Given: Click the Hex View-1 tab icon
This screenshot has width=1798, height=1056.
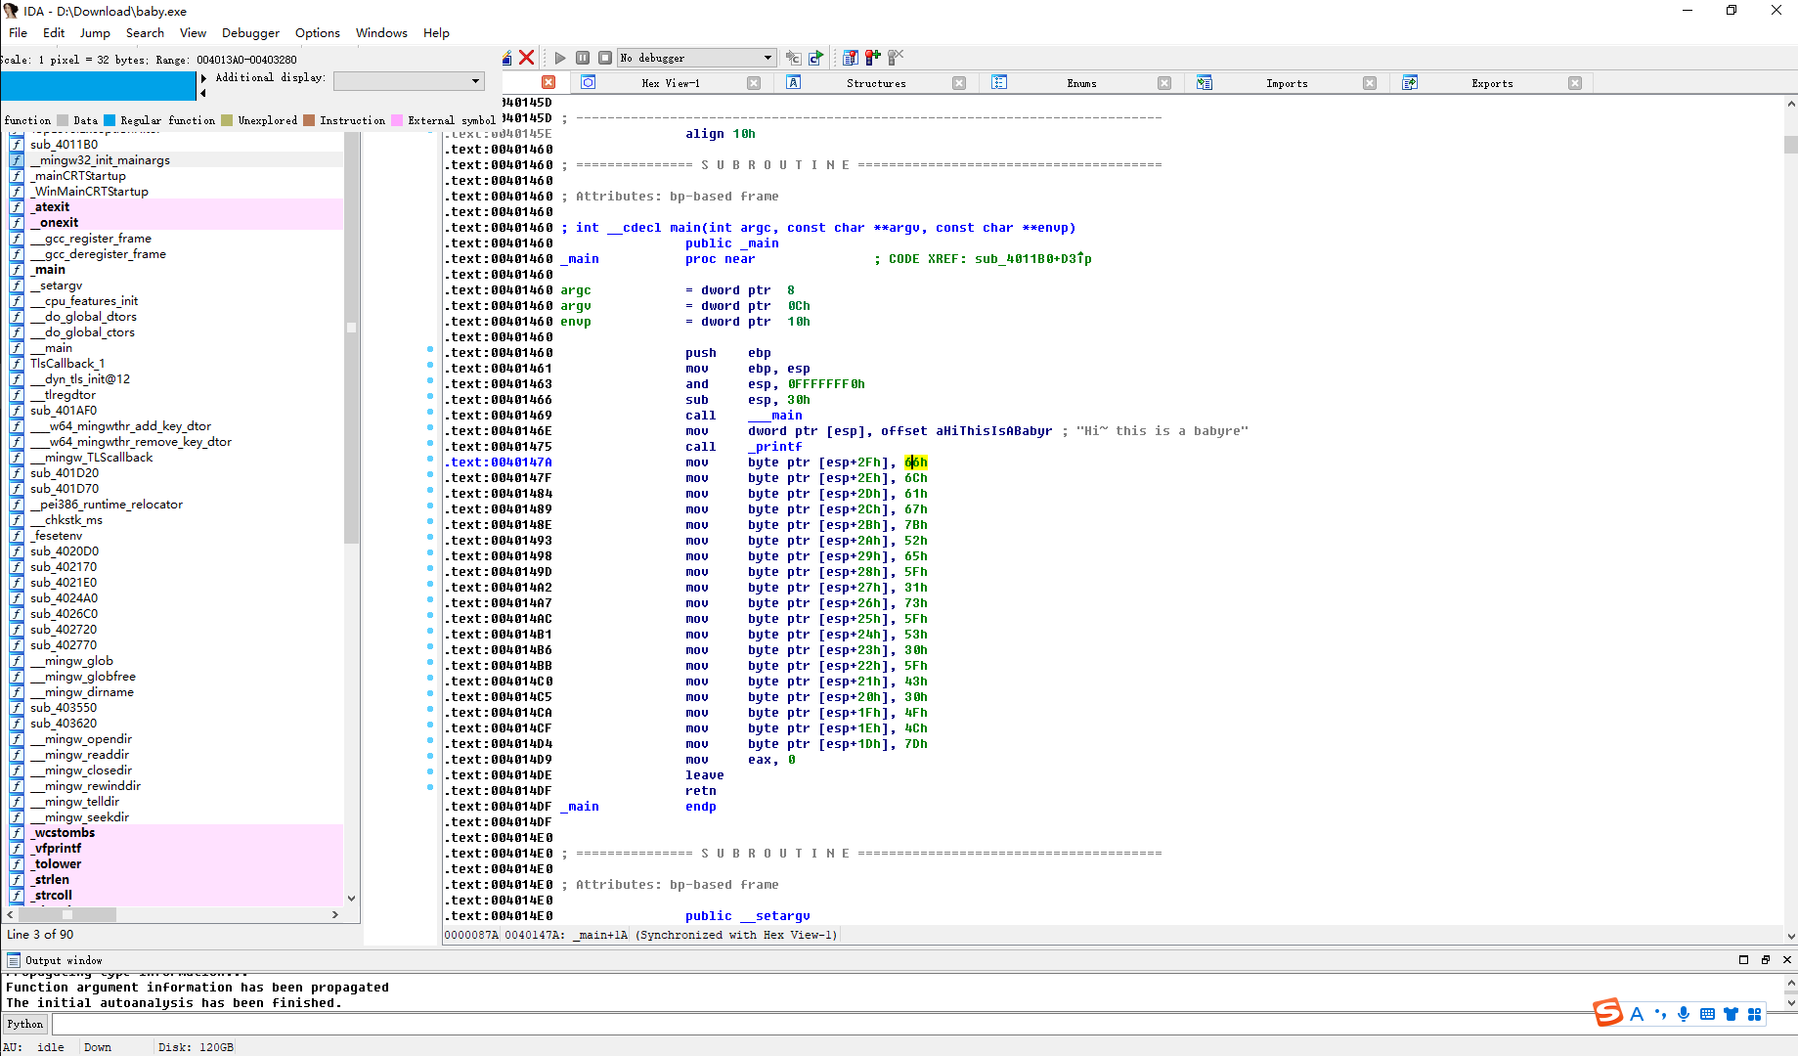Looking at the screenshot, I should [x=588, y=83].
